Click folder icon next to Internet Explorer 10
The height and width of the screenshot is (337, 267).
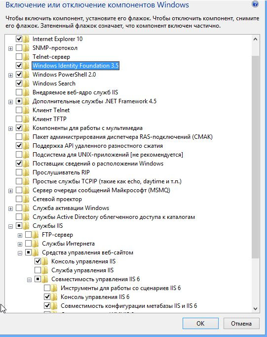coord(26,39)
